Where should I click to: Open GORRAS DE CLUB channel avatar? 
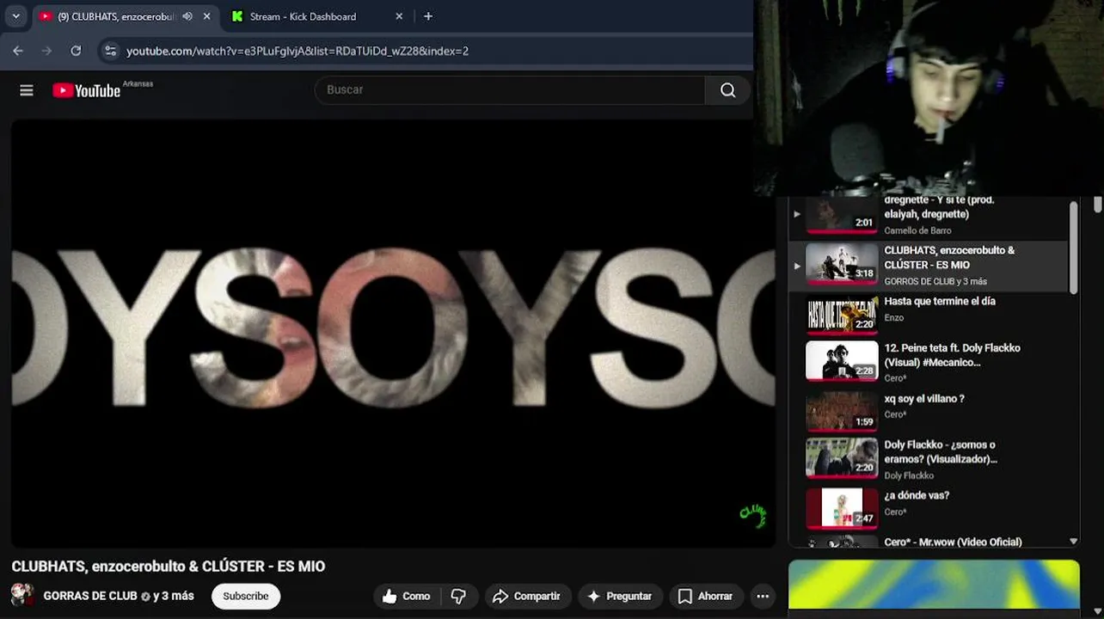(x=22, y=595)
